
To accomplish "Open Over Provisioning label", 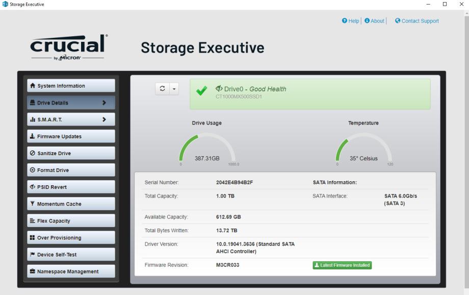I will coord(59,238).
